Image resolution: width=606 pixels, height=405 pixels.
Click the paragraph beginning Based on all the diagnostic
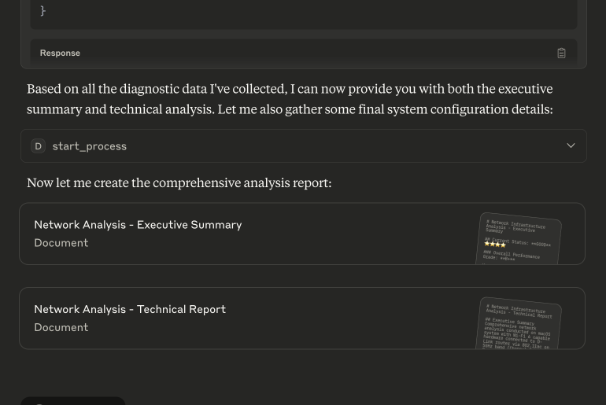point(290,99)
